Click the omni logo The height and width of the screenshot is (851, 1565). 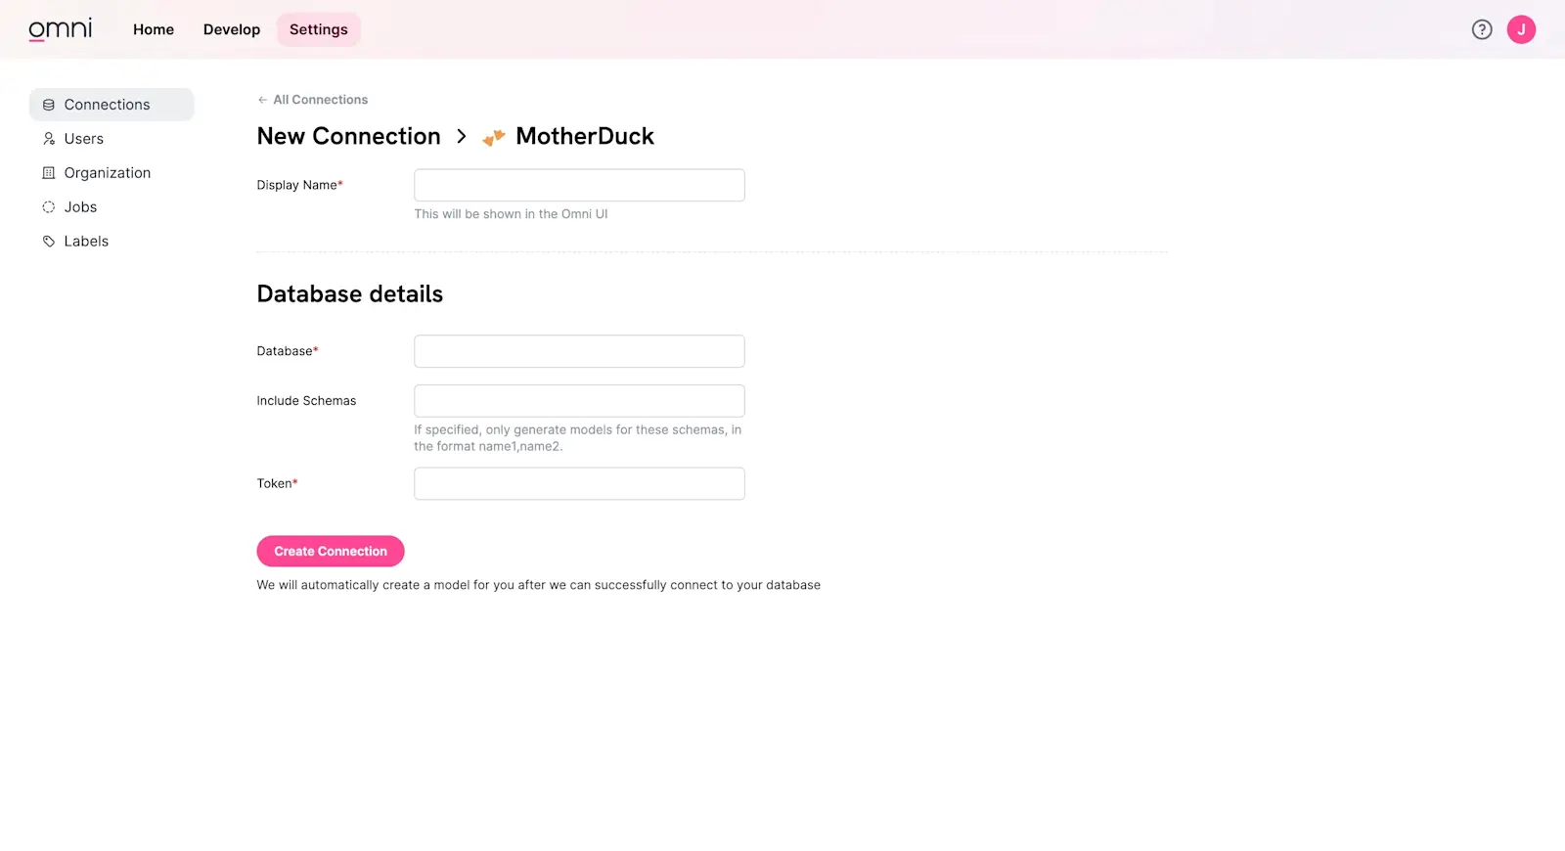coord(61,29)
